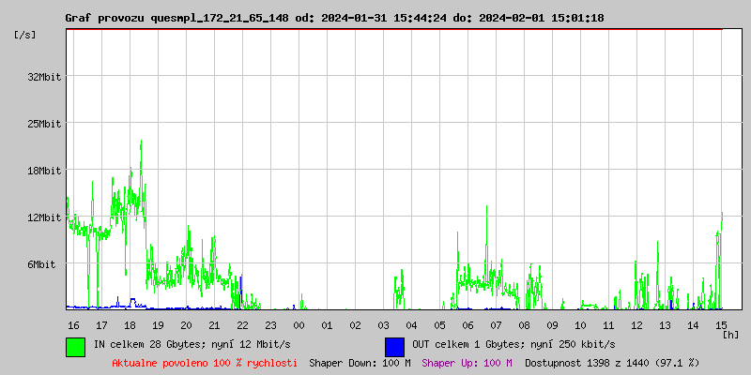
Task: Click the 12Mbit y-axis label
Action: coord(44,217)
